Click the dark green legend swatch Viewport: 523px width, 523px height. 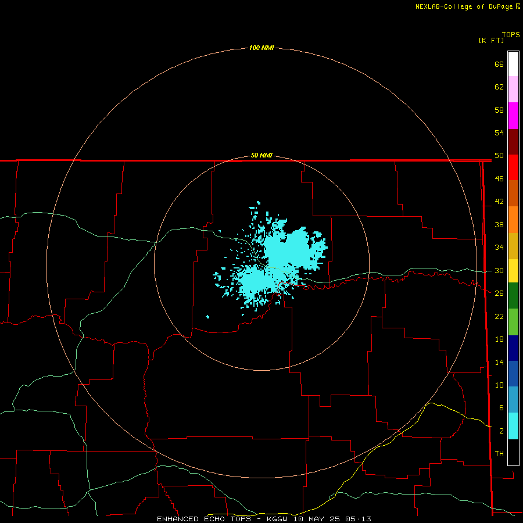click(513, 296)
